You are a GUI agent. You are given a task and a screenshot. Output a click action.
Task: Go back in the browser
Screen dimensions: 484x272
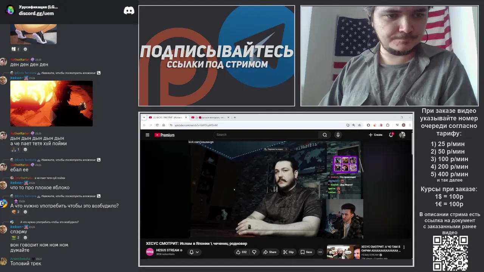tap(144, 125)
